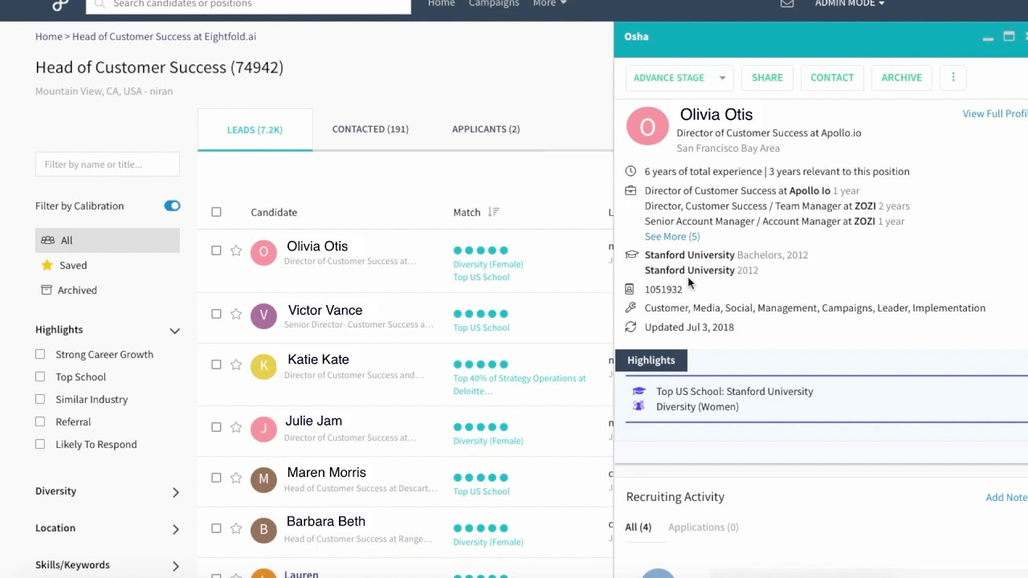Viewport: 1028px width, 578px height.
Task: Click the mail envelope icon in top bar
Action: [787, 4]
